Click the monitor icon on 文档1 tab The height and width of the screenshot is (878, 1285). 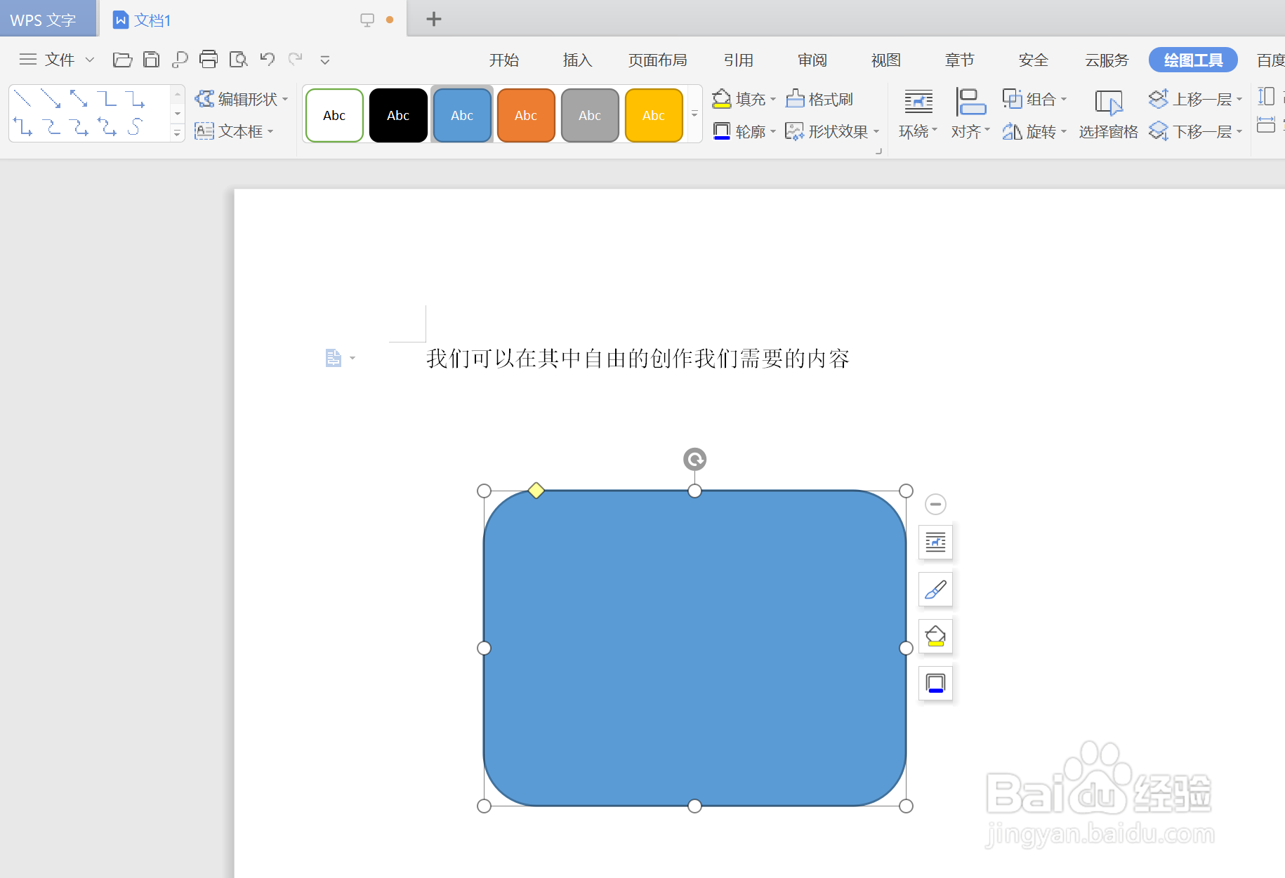coord(367,20)
